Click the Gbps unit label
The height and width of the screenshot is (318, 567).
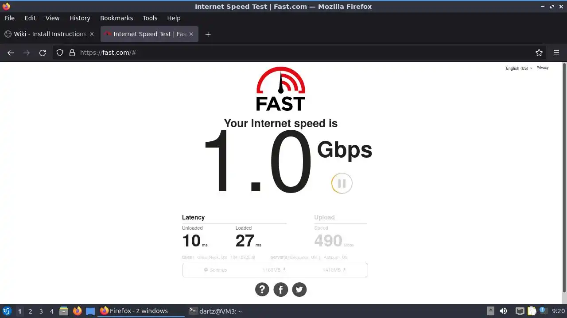click(345, 150)
